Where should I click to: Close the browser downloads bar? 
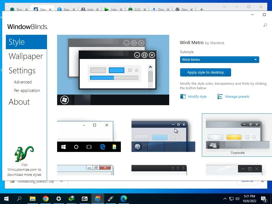click(x=262, y=181)
